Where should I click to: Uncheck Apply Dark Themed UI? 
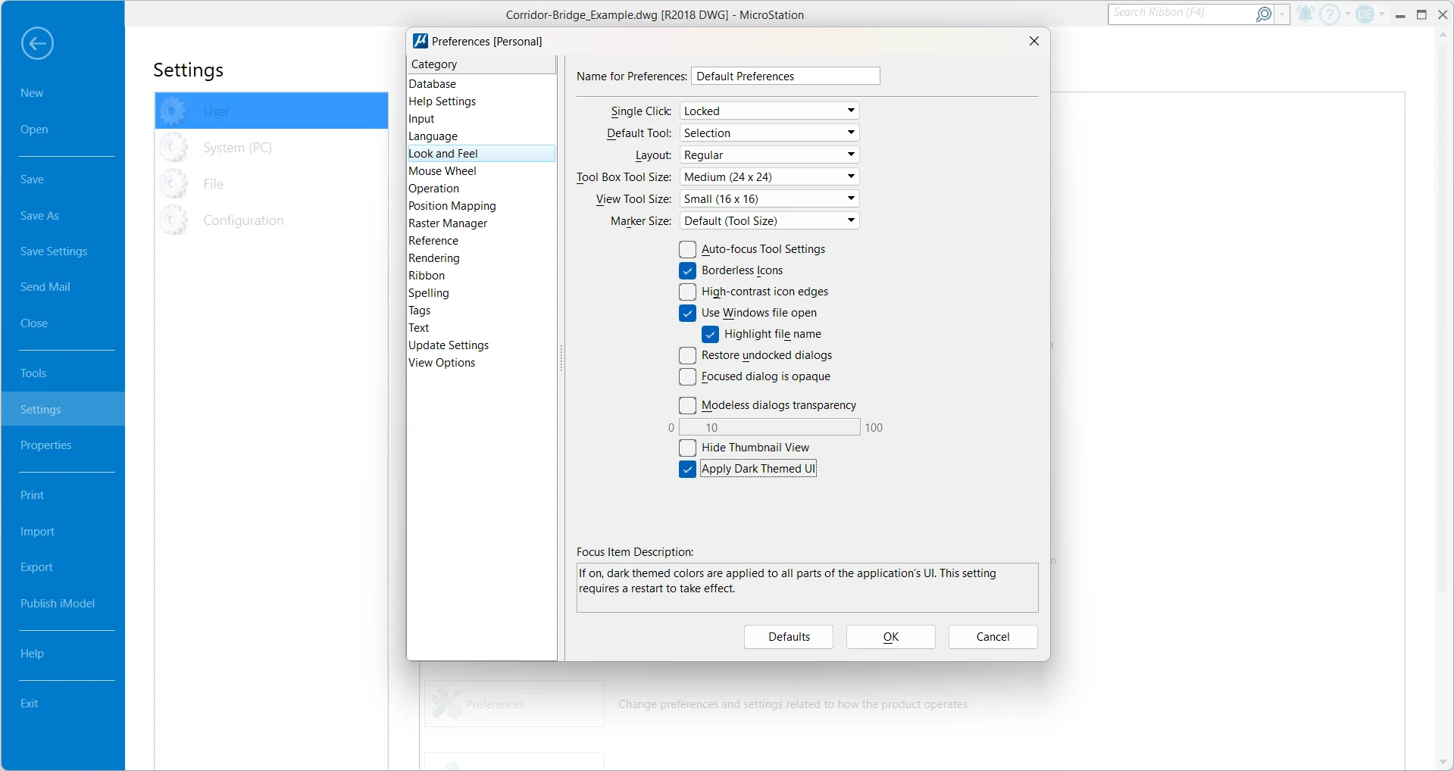point(687,469)
